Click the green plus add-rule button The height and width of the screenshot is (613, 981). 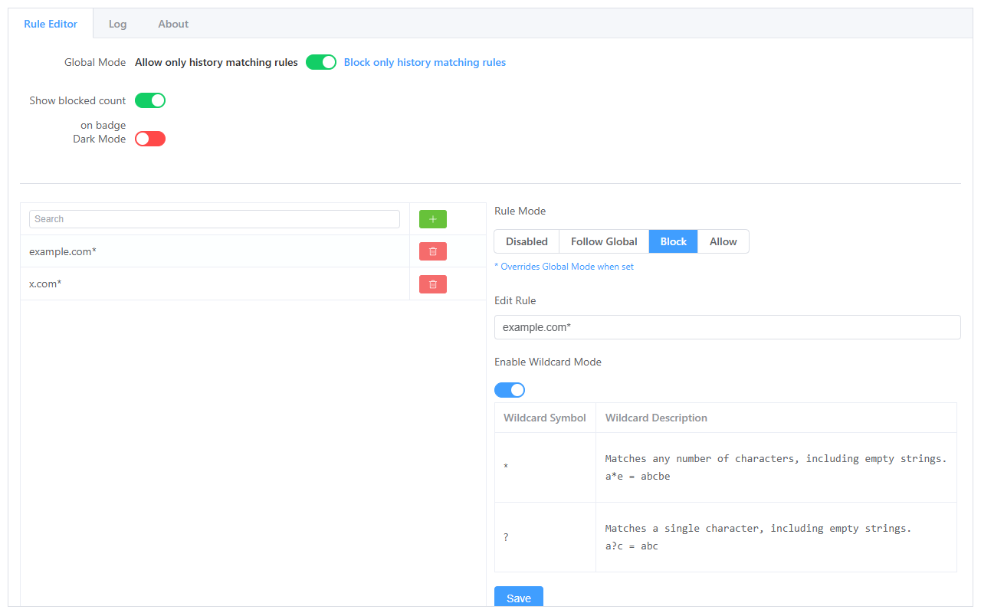433,219
